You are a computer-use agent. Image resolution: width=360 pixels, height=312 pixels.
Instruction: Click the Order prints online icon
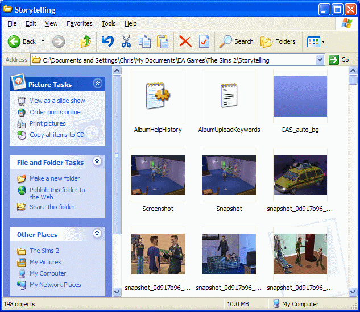point(22,112)
